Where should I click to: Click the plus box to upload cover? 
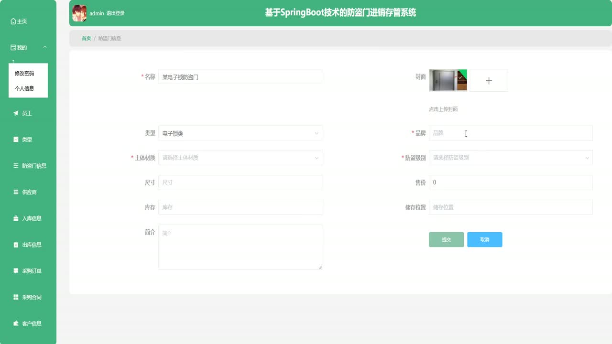tap(489, 80)
